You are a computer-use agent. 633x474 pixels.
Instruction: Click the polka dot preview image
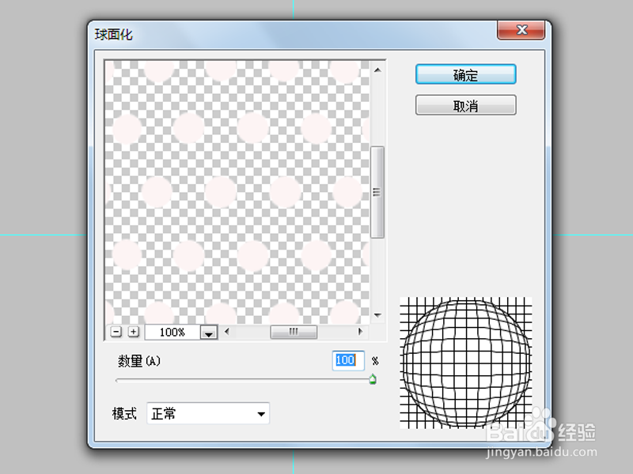[x=237, y=192]
